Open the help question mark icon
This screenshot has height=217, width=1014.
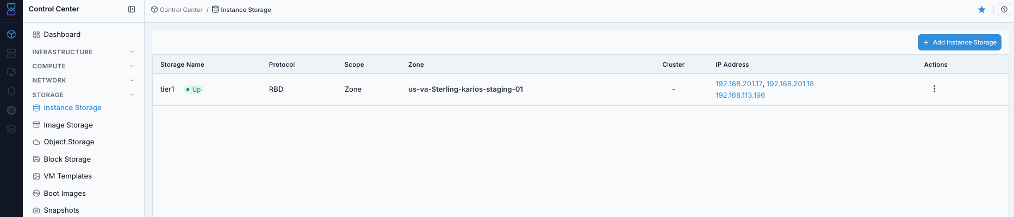pos(1004,9)
